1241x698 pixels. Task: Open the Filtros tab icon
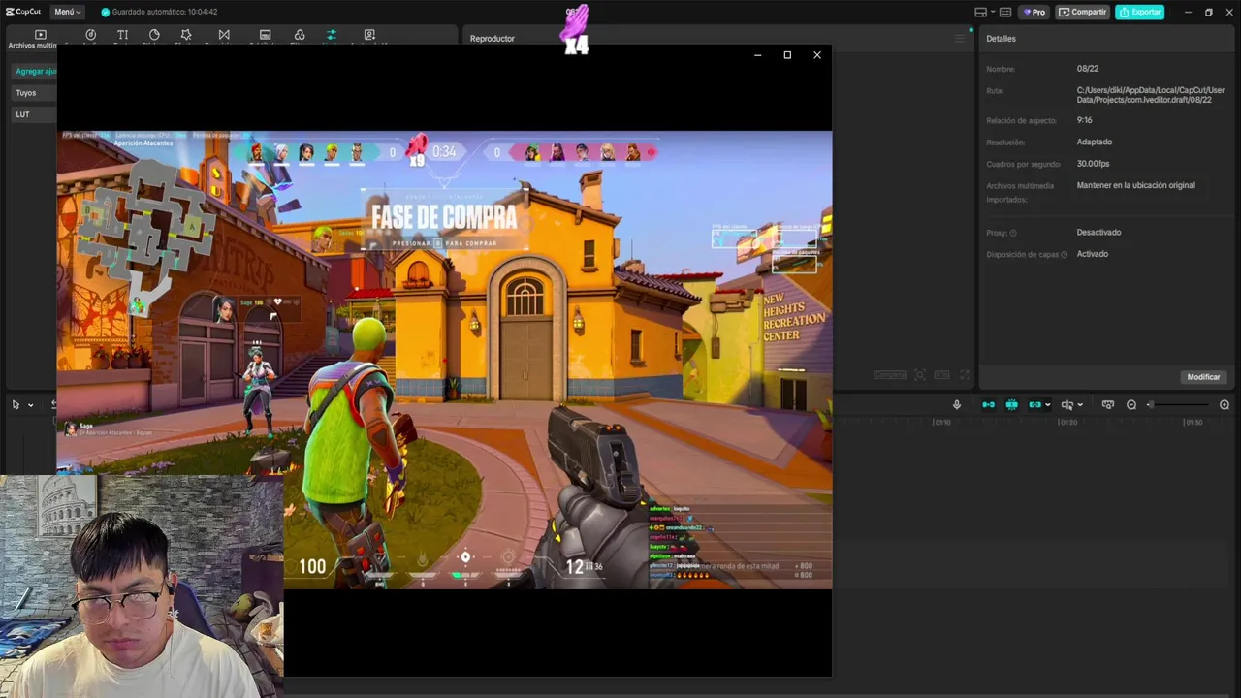click(300, 35)
